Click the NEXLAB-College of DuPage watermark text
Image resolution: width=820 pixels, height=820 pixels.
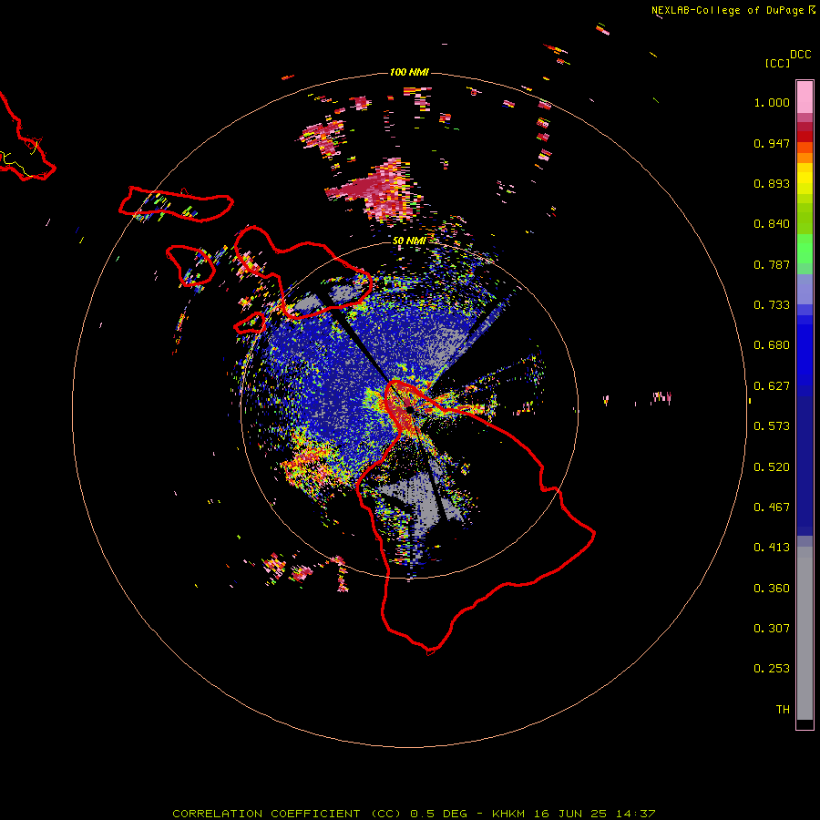click(727, 10)
